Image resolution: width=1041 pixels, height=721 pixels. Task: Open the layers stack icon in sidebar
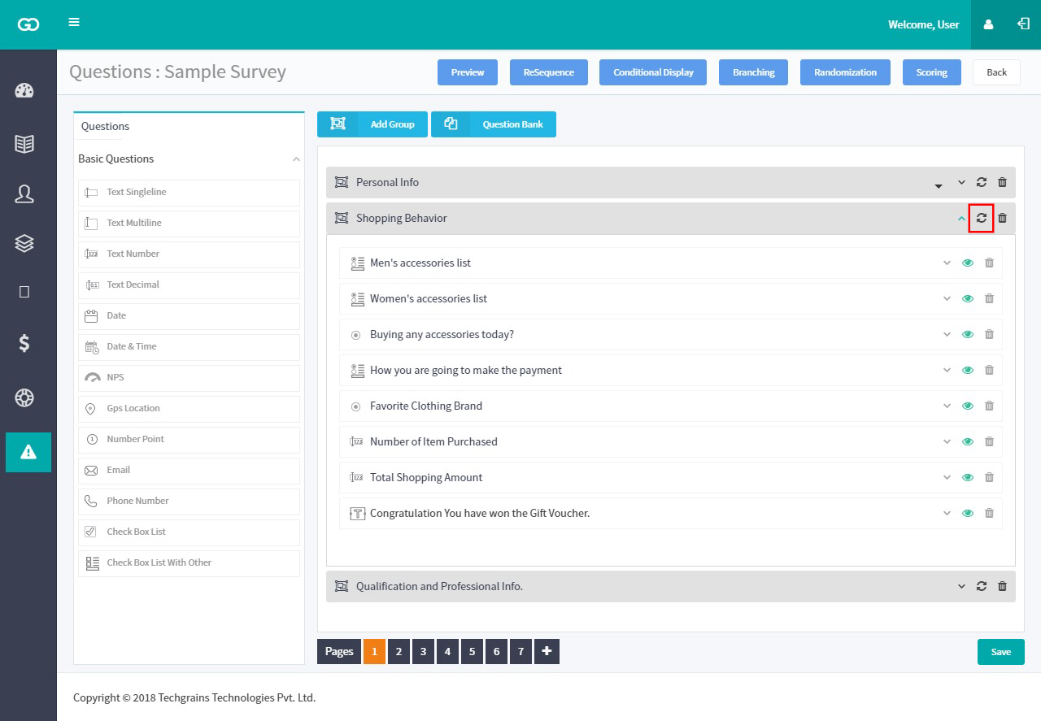click(24, 243)
